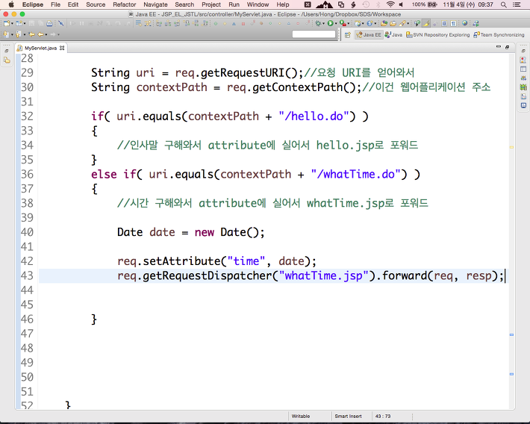Screen dimensions: 530x424
Task: Click the Smart Insert status bar entry
Action: pyautogui.click(x=348, y=417)
